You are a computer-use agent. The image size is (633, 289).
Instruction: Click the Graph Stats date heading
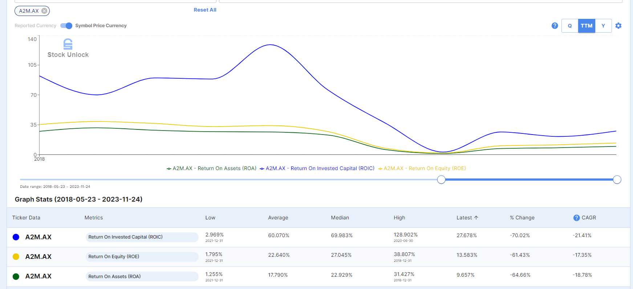click(78, 199)
